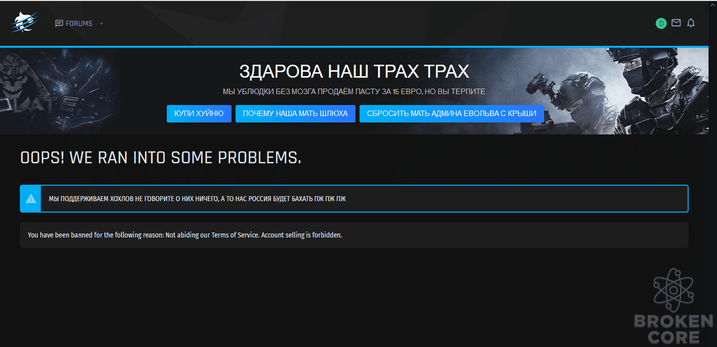
Task: Open the notifications bell icon
Action: [x=691, y=23]
